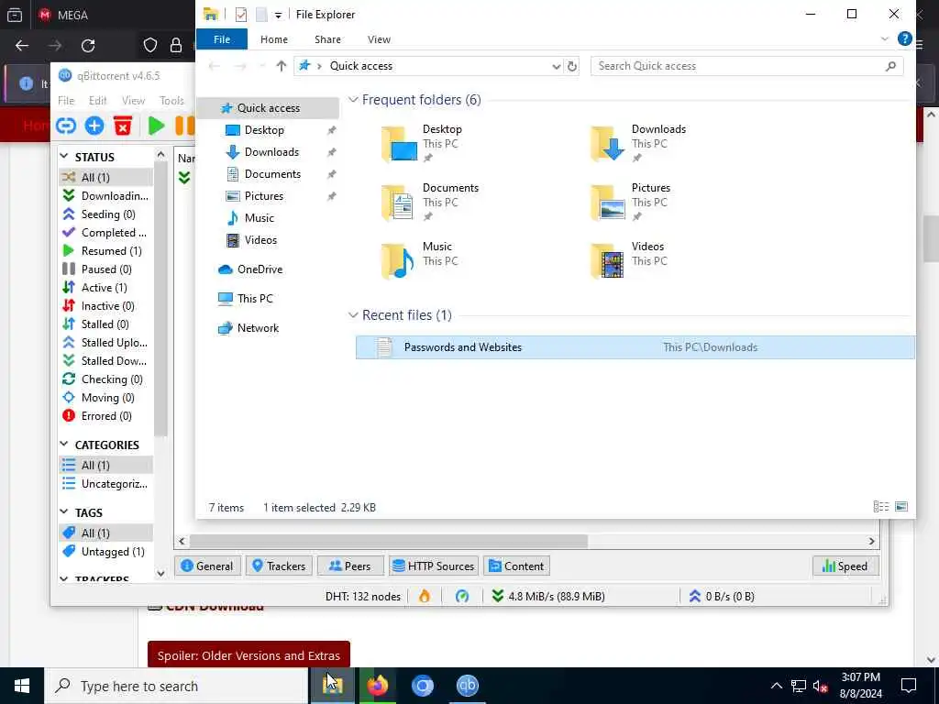Screen dimensions: 939x704
Task: Switch to Trackers tab in qBittorrent
Action: point(279,566)
